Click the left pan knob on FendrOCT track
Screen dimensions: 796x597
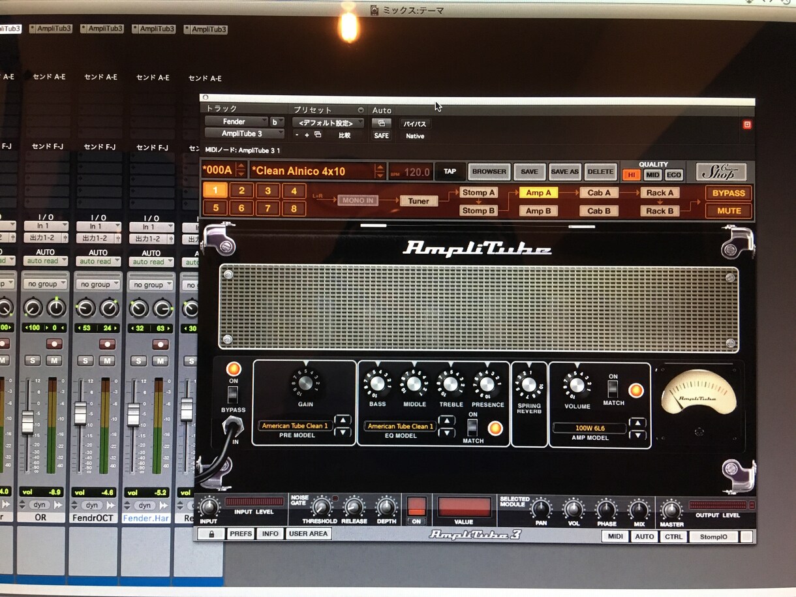[x=85, y=308]
